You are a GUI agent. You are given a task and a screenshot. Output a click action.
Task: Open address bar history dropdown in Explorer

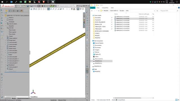pos(154,11)
